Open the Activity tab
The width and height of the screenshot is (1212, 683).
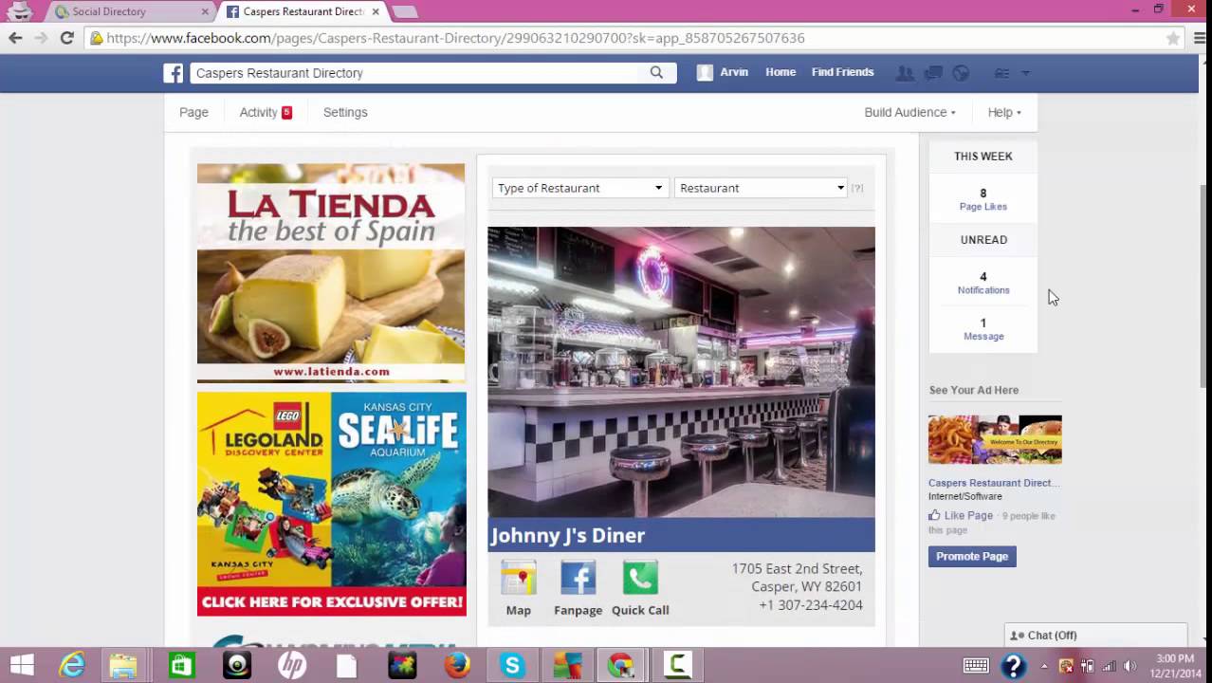coord(266,112)
